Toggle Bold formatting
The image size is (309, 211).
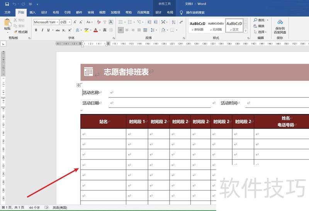pos(36,30)
